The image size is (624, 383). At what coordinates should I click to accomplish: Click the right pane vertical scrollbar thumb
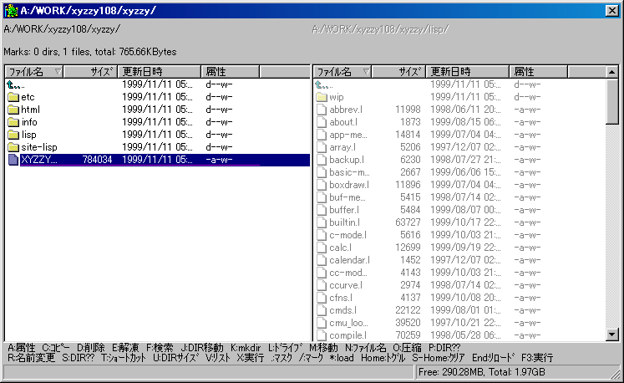tap(611, 101)
